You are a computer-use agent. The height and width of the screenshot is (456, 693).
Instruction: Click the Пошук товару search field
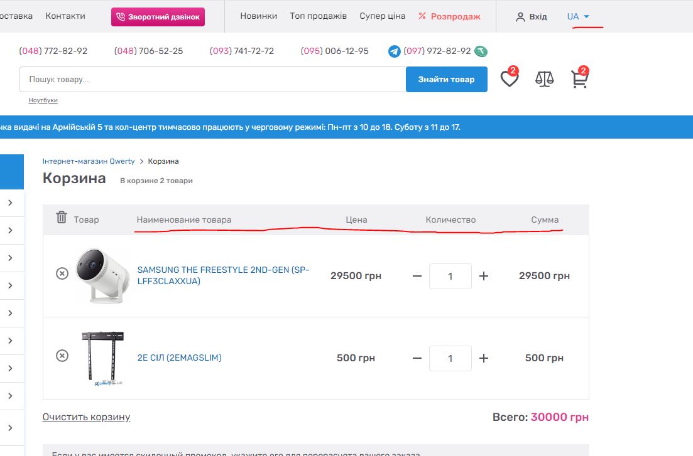(212, 80)
